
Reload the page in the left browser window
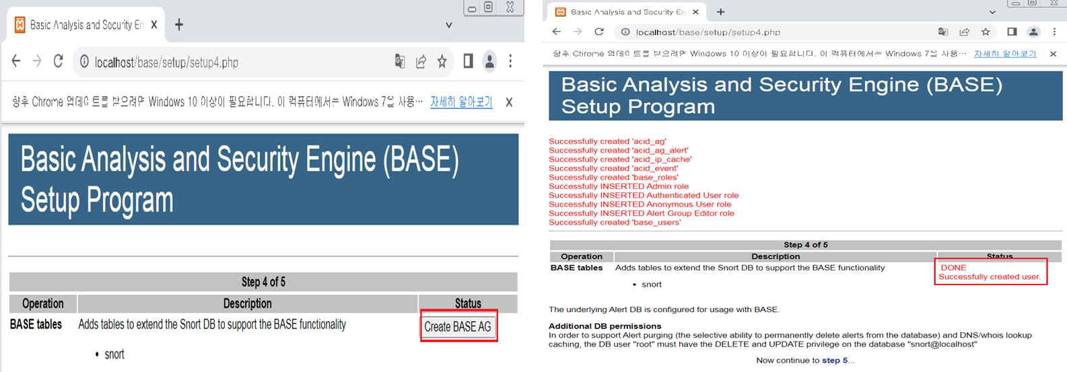pos(59,62)
